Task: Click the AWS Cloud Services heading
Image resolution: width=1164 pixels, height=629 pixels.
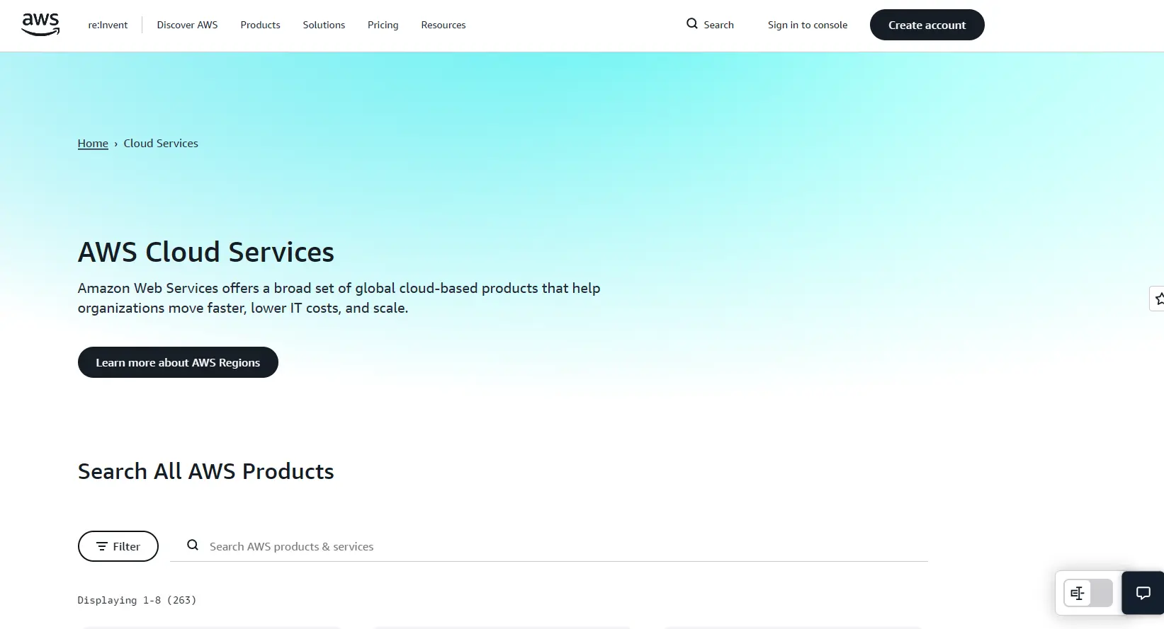Action: click(206, 253)
